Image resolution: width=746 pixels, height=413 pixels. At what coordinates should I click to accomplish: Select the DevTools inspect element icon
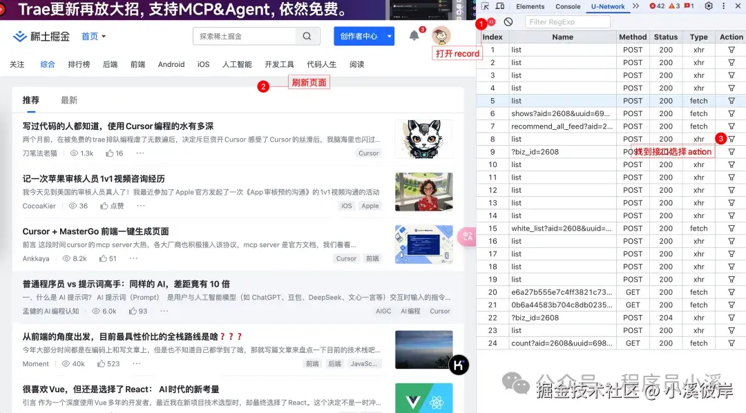485,6
